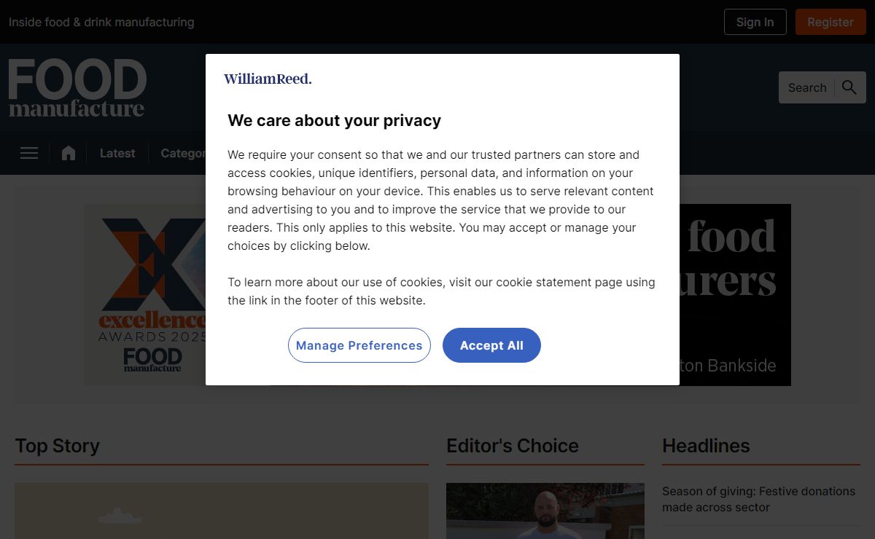Click the Sign In button
Viewport: 875px width, 539px height.
coord(755,22)
